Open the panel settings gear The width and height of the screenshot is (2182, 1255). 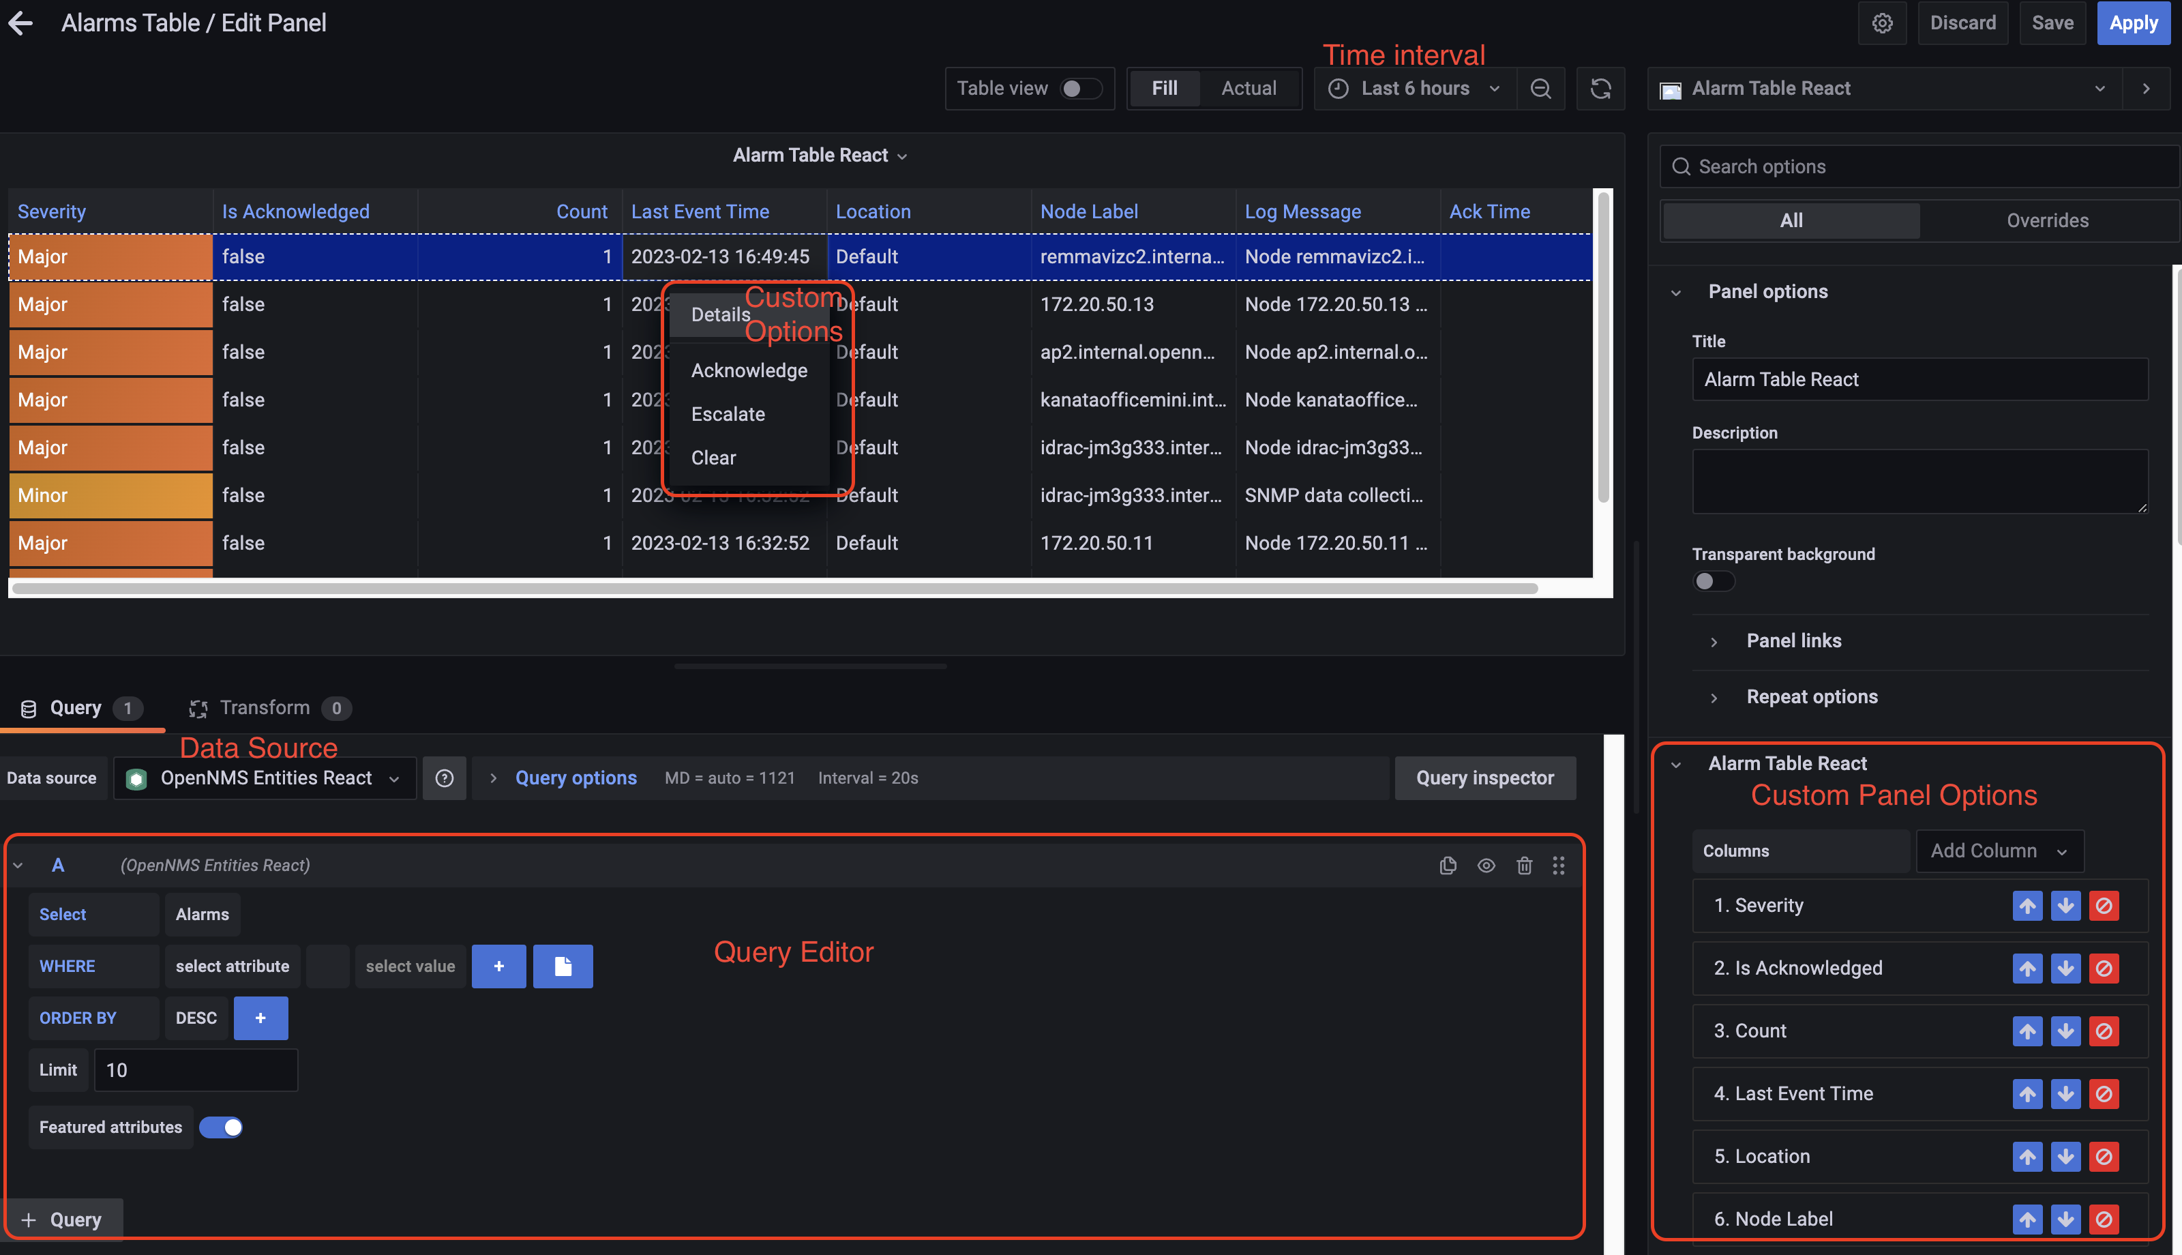pos(1882,23)
